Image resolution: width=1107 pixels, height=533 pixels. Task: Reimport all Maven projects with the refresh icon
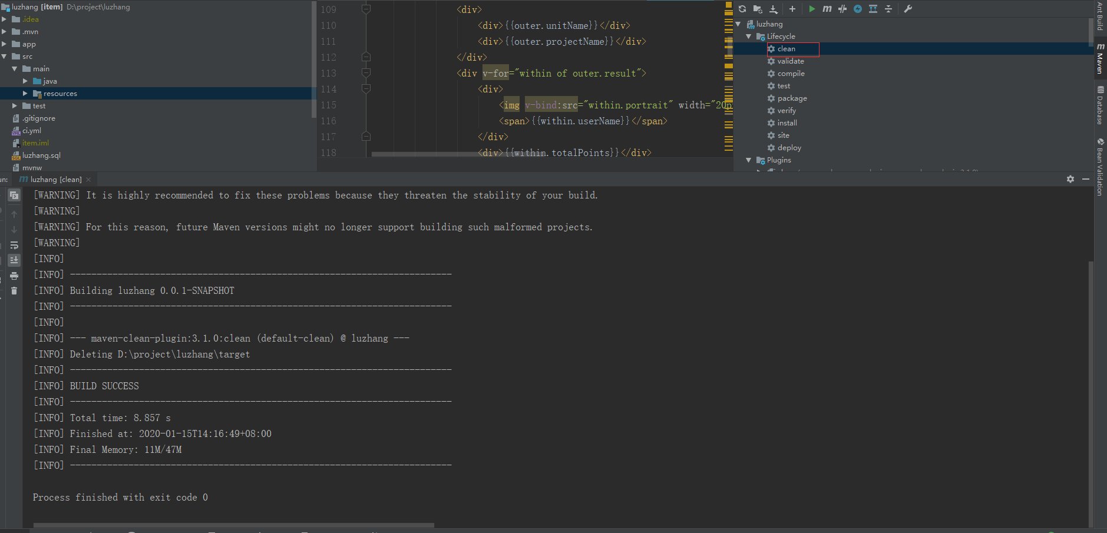[x=742, y=9]
